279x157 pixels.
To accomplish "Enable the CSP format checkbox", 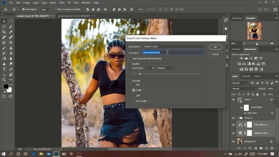I will [x=134, y=96].
